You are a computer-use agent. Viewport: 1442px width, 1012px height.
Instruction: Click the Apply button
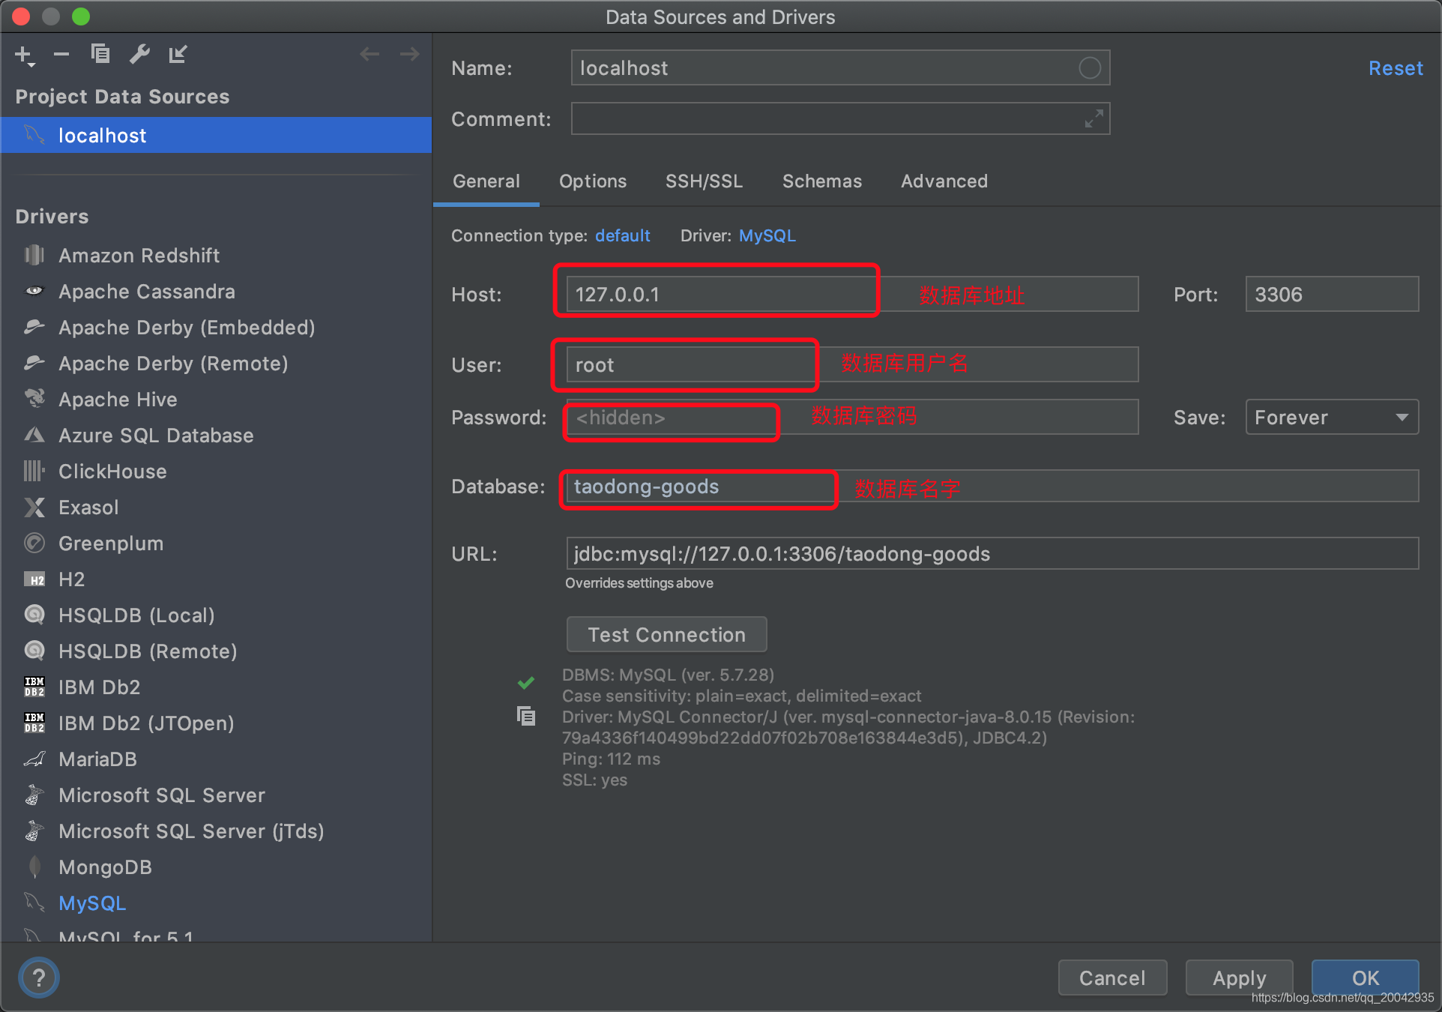pos(1238,978)
